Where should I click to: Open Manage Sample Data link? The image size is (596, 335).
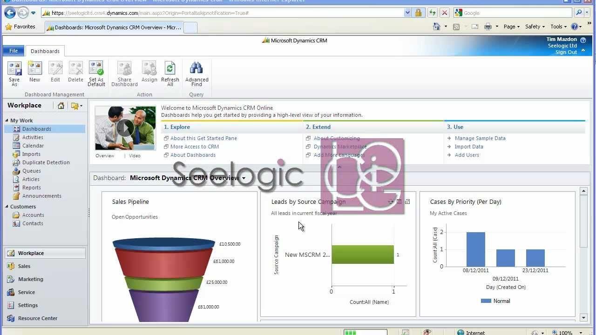[x=480, y=138]
